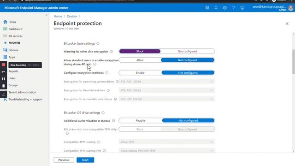Click info icon for fixed data-drives encryption
This screenshot has height=166, width=295.
tap(108, 90)
